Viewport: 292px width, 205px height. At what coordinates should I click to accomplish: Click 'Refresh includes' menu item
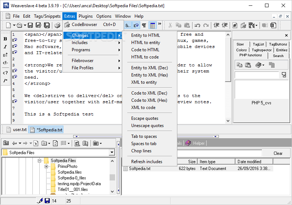(150, 162)
